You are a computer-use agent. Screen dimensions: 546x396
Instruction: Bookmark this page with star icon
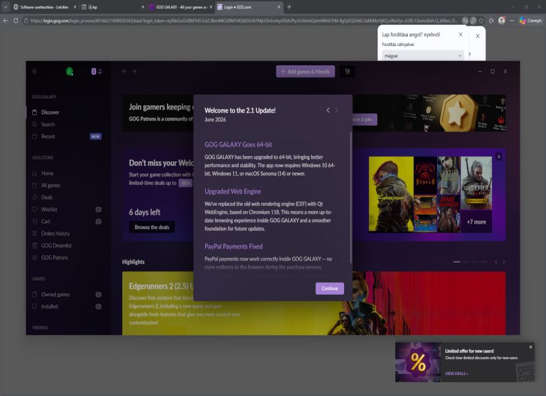[482, 21]
